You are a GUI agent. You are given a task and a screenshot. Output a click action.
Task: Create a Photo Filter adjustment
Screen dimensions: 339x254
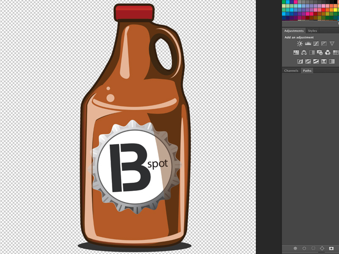(320, 52)
